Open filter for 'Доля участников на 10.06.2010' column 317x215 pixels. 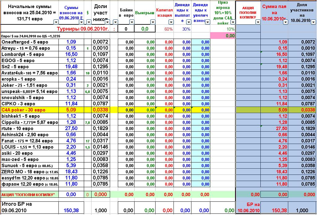pyautogui.click(x=313, y=22)
